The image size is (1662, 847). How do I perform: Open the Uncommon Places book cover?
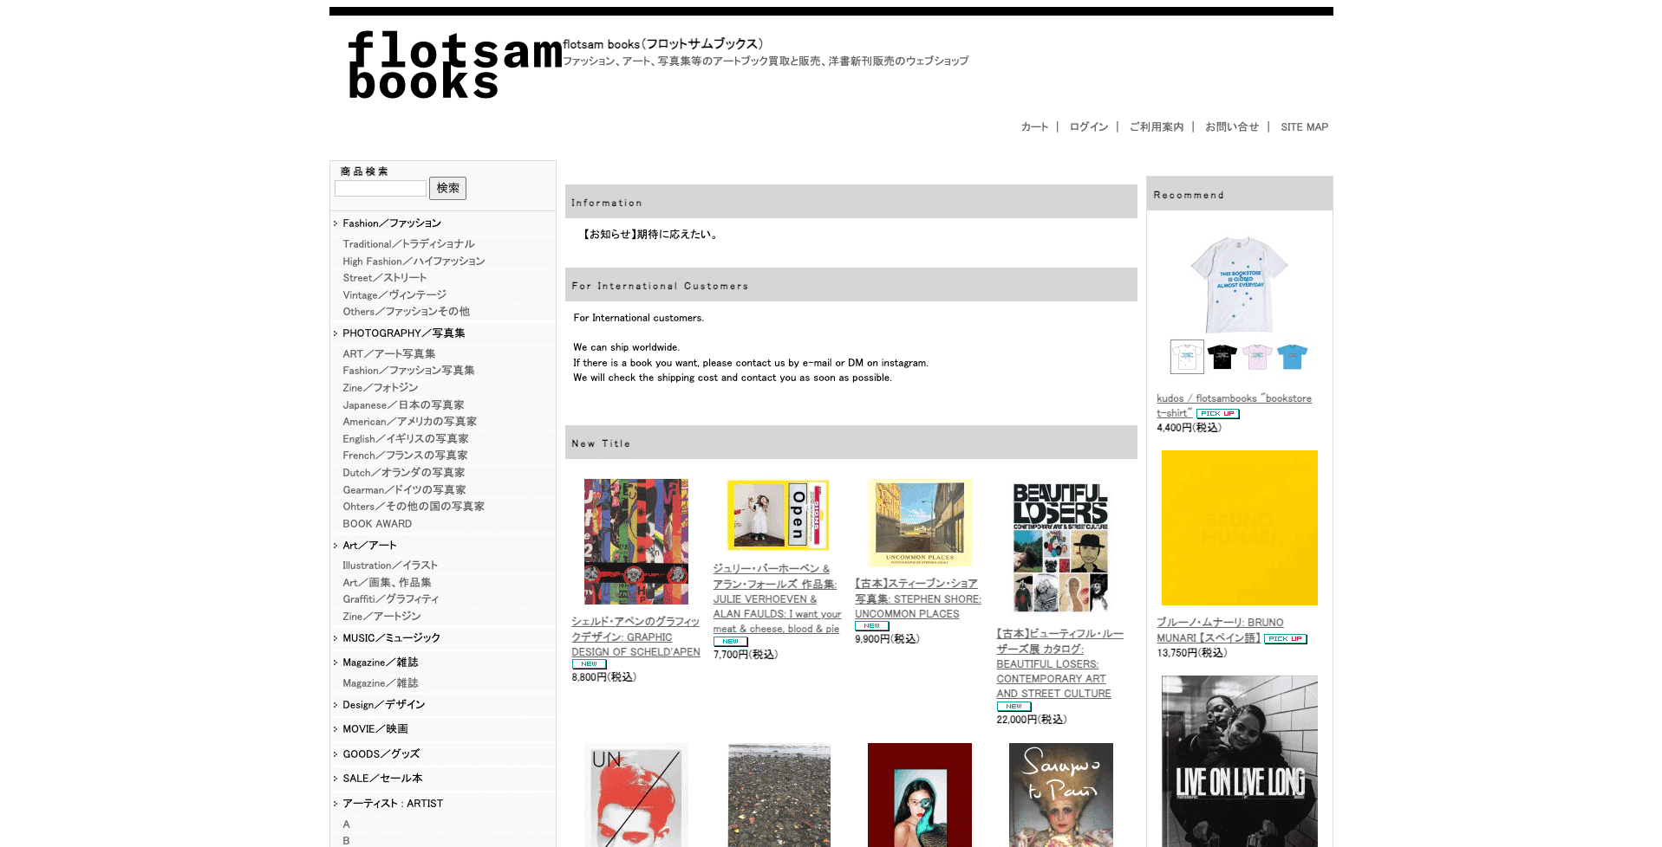[920, 522]
